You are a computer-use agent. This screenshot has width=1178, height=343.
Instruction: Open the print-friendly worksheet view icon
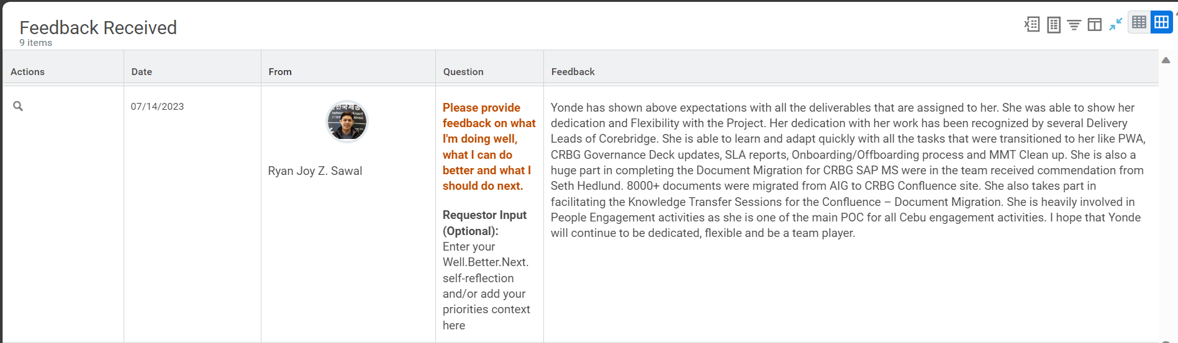pyautogui.click(x=1054, y=25)
